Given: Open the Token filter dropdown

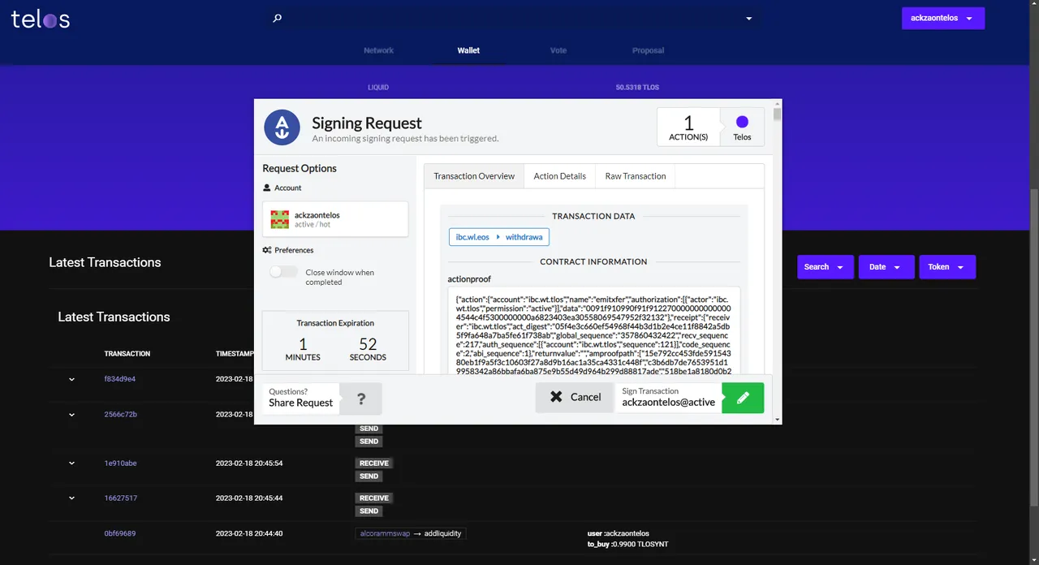Looking at the screenshot, I should coord(947,267).
